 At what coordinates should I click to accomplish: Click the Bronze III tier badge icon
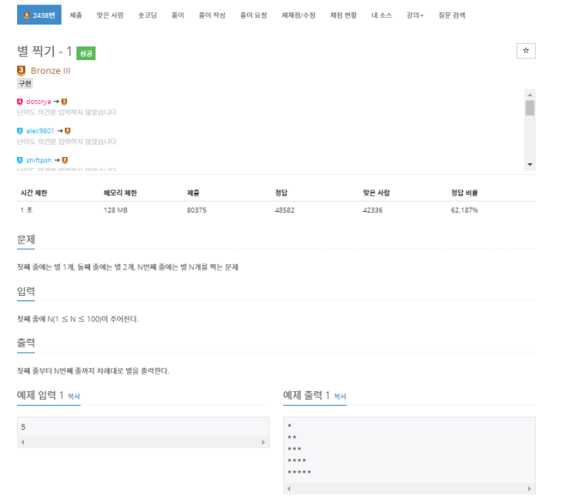21,70
